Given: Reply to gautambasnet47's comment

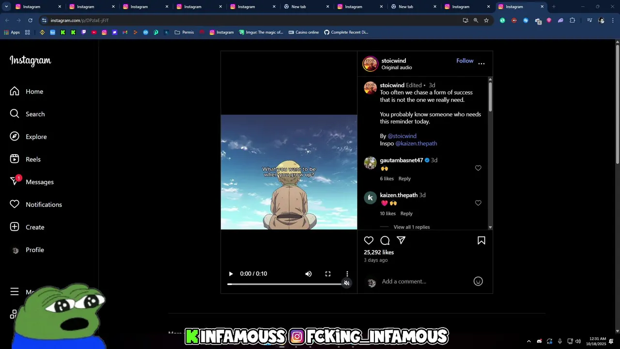Looking at the screenshot, I should pyautogui.click(x=404, y=179).
